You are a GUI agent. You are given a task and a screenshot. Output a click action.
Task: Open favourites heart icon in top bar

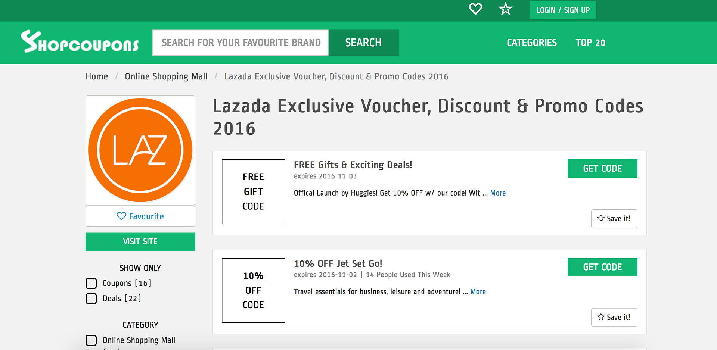pyautogui.click(x=475, y=9)
